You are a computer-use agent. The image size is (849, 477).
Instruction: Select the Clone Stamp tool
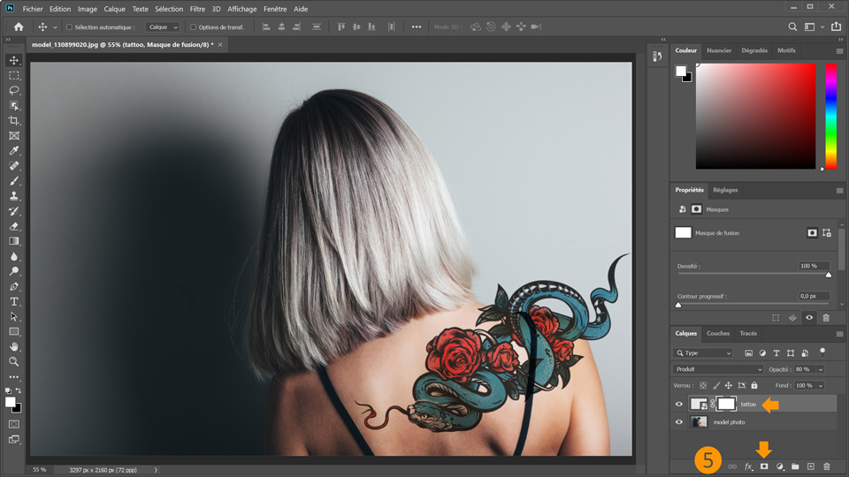pyautogui.click(x=14, y=196)
